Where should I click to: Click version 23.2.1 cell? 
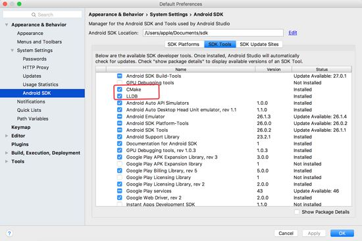click(x=264, y=136)
